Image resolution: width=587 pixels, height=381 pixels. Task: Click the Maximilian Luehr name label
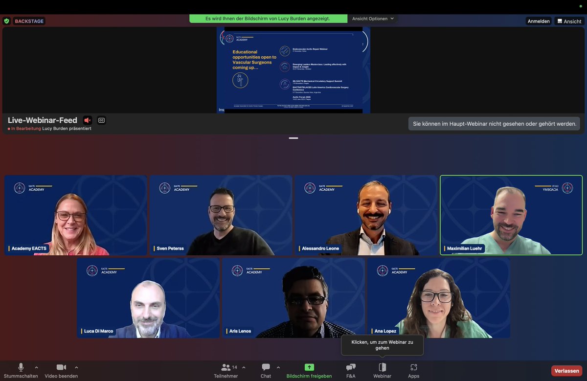[464, 248]
